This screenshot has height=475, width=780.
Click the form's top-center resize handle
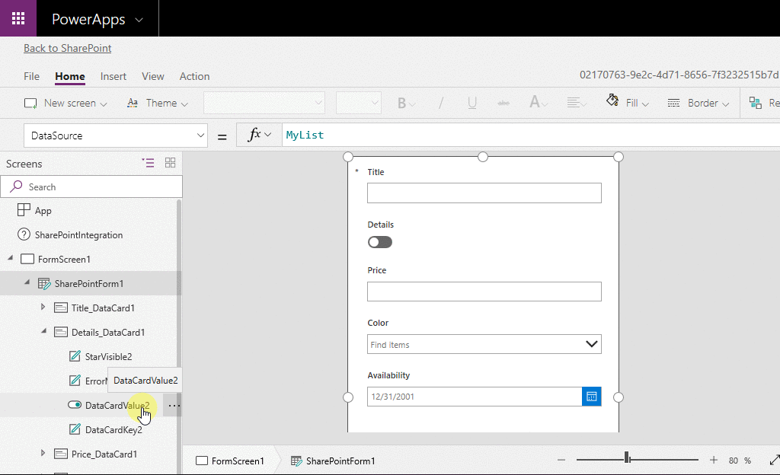pyautogui.click(x=482, y=157)
